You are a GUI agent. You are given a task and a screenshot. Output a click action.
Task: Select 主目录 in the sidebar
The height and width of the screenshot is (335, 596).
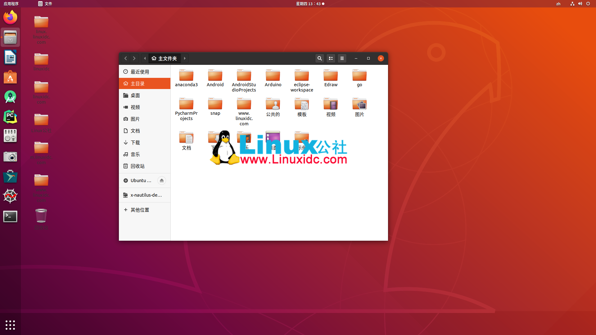point(145,83)
